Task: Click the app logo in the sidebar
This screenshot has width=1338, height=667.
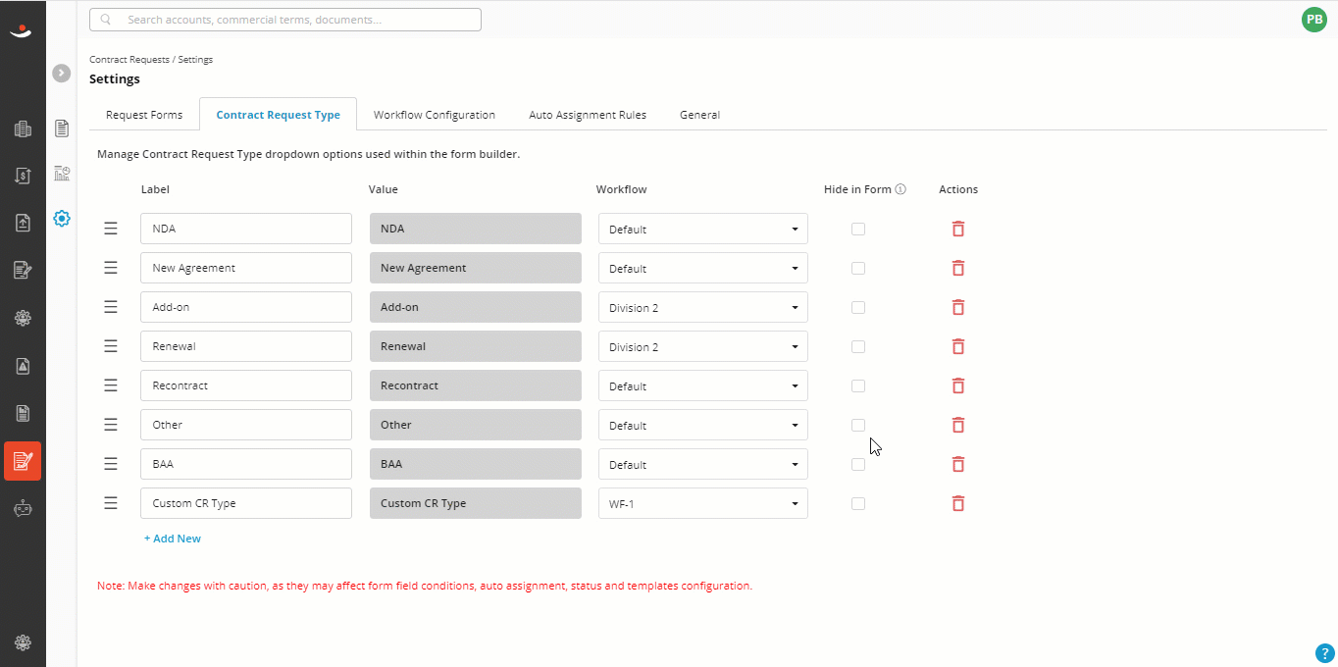Action: (22, 32)
